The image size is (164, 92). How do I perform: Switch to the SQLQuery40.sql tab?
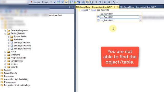(138, 7)
